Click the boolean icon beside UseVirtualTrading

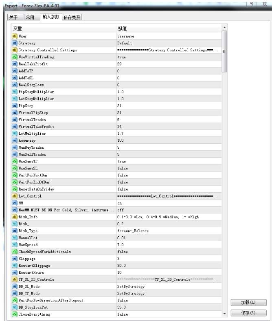coord(14,57)
